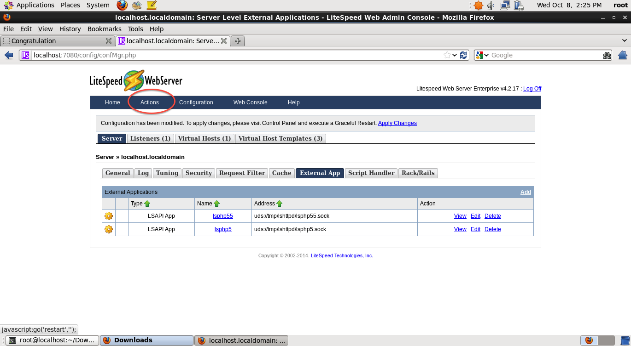631x346 pixels.
Task: Open Actions in admin navigation bar
Action: pyautogui.click(x=150, y=102)
